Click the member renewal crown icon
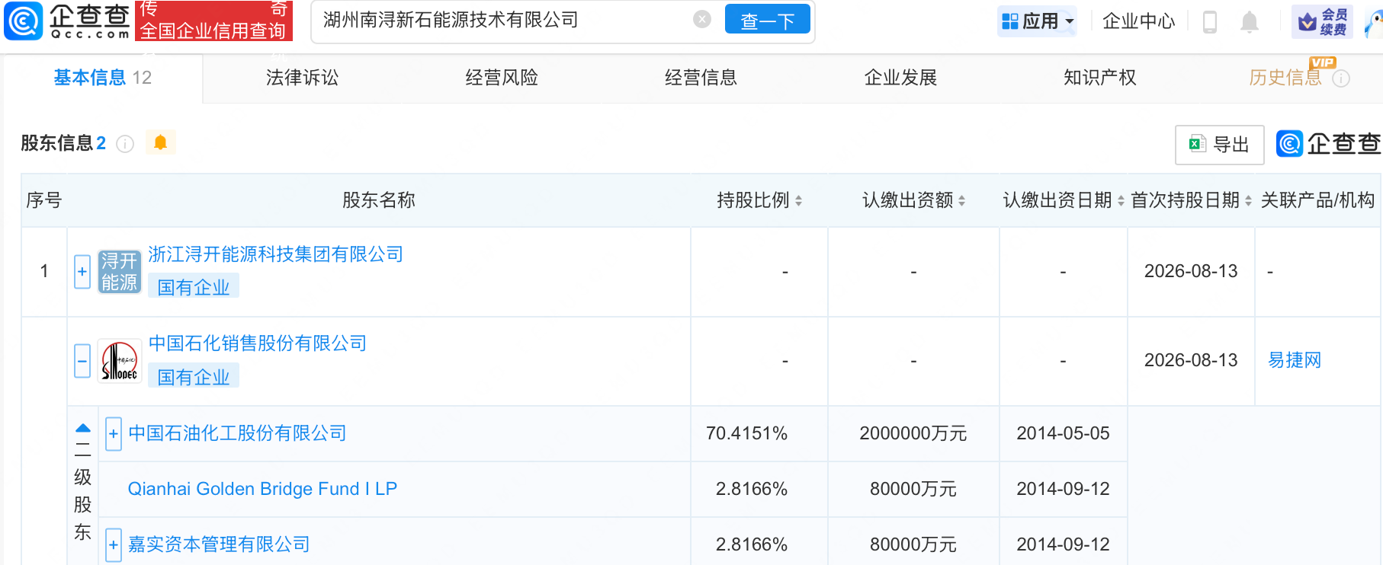 pyautogui.click(x=1307, y=22)
